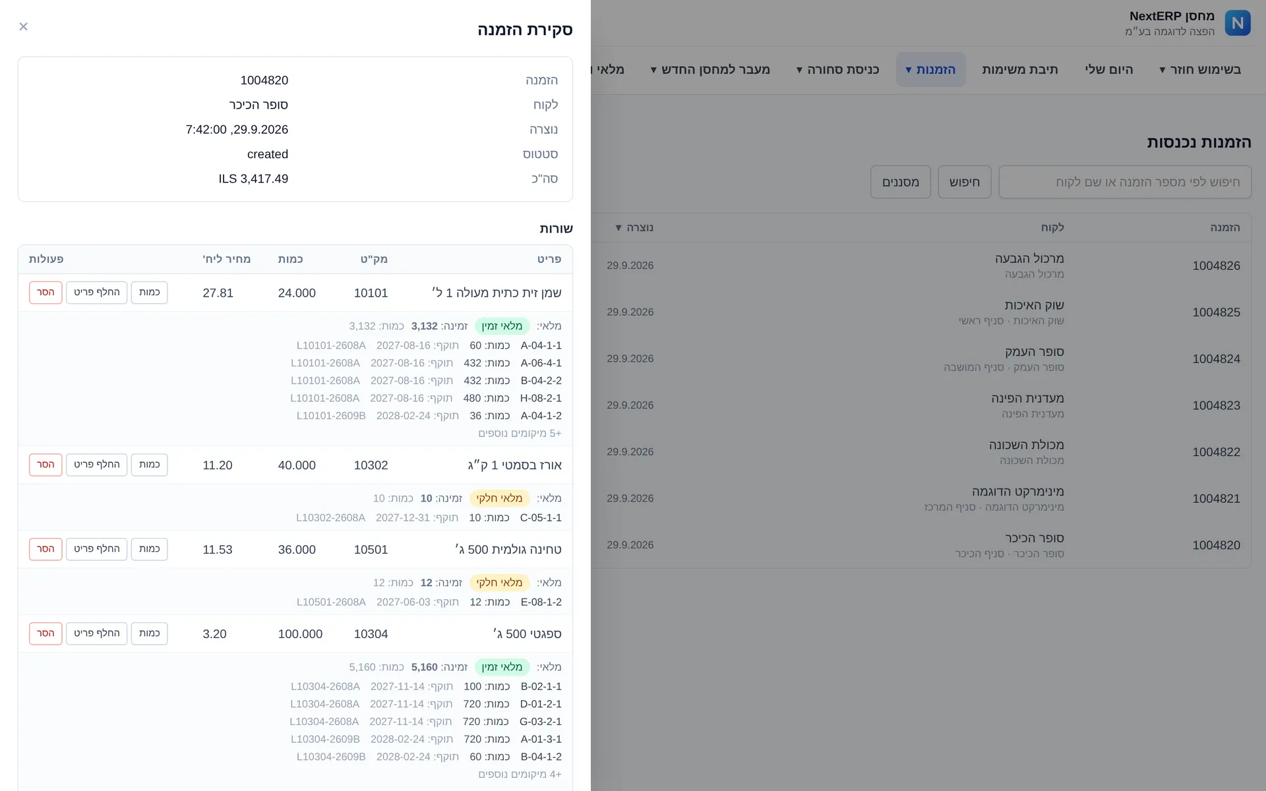1266x791 pixels.
Task: Open order 1004826 in the list
Action: [x=1216, y=266]
